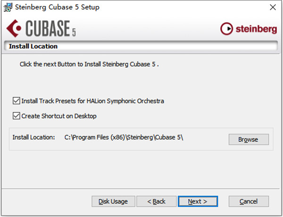283x217 pixels.
Task: Cancel the Cubase installation
Action: (x=249, y=201)
